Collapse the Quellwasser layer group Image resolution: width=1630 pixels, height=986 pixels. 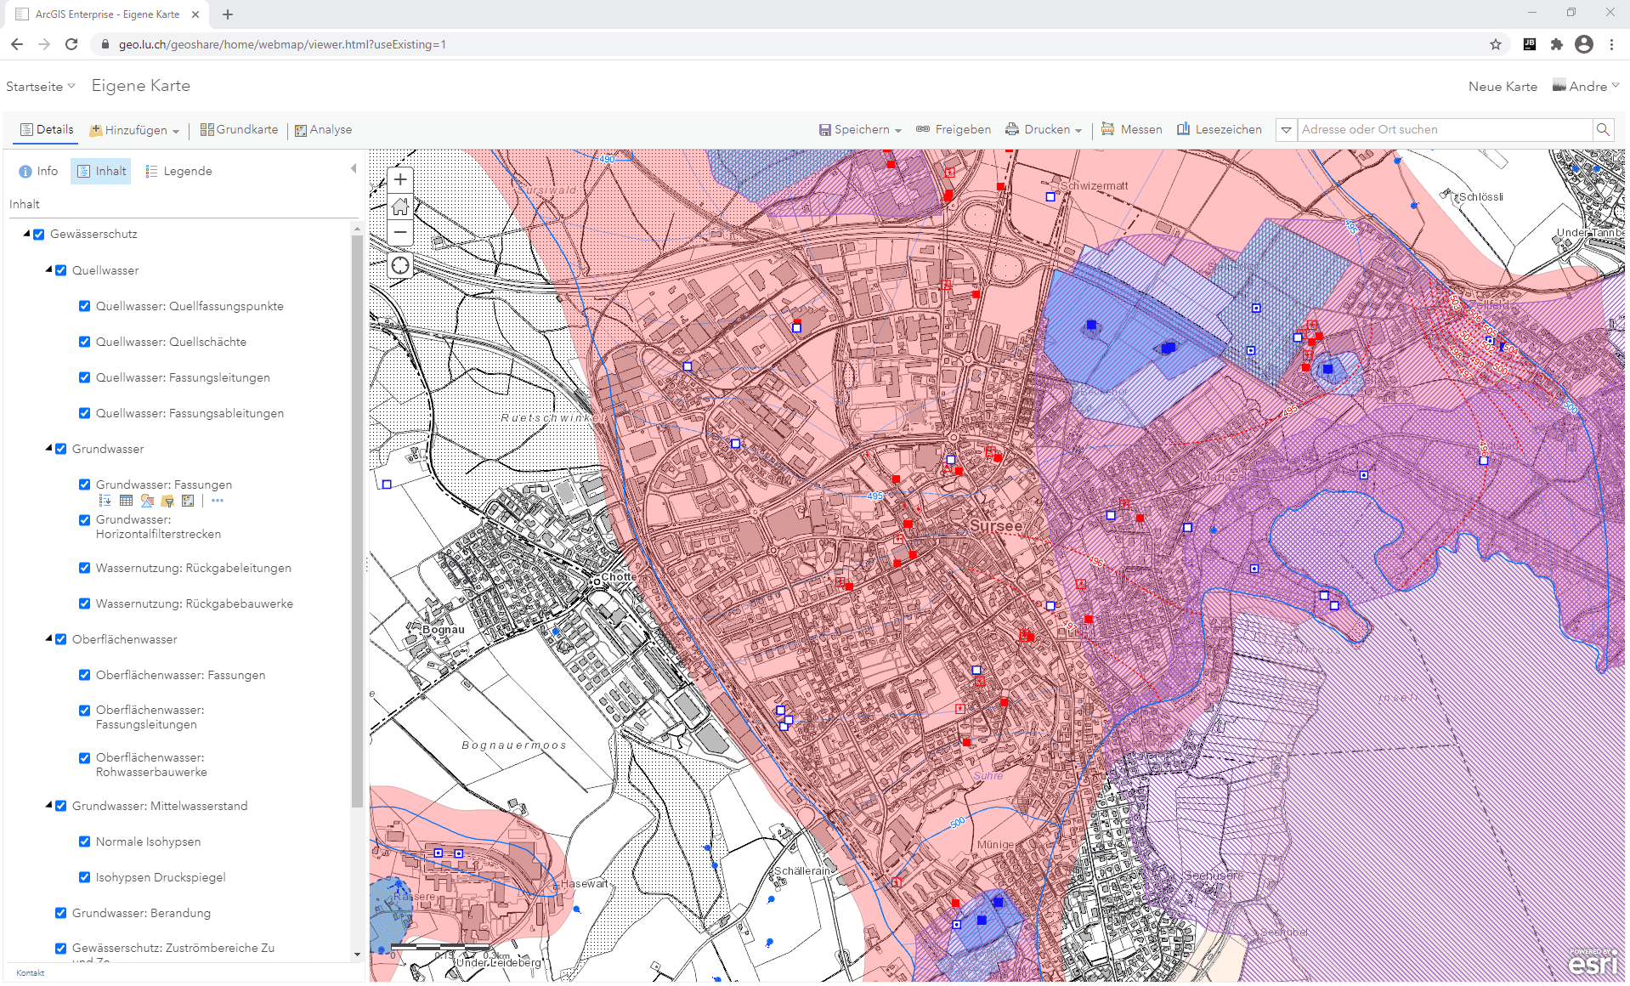48,269
